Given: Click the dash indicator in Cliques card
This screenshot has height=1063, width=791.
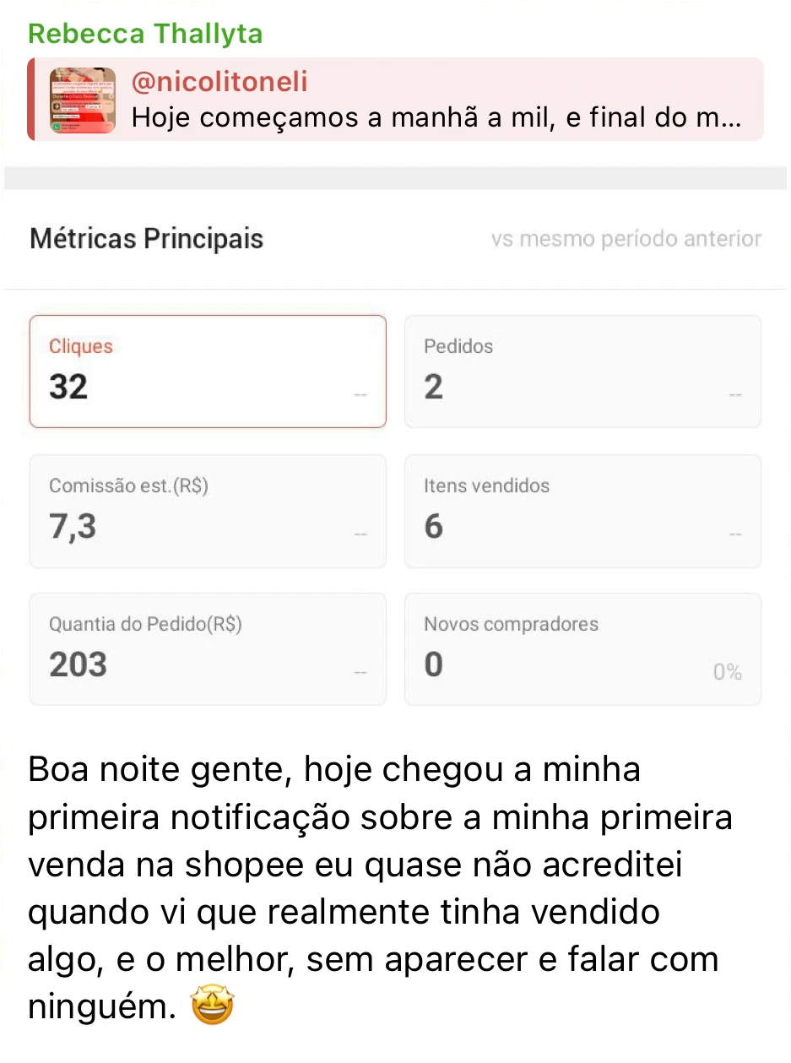Looking at the screenshot, I should (x=360, y=395).
